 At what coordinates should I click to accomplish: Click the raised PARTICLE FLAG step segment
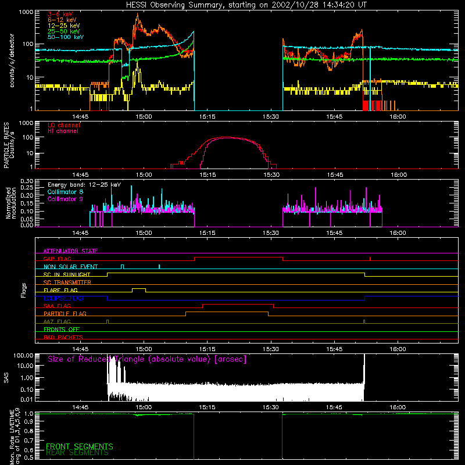coord(227,312)
